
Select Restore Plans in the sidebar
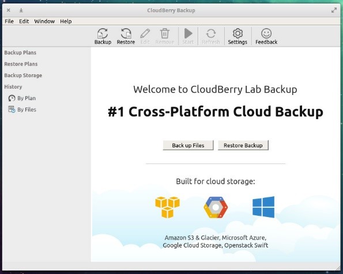tap(21, 64)
